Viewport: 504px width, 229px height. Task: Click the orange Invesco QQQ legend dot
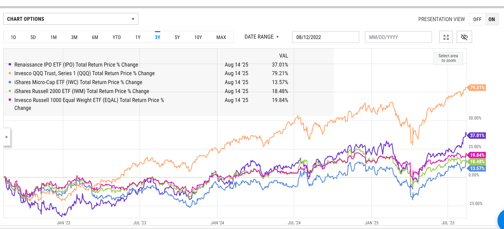pyautogui.click(x=10, y=73)
